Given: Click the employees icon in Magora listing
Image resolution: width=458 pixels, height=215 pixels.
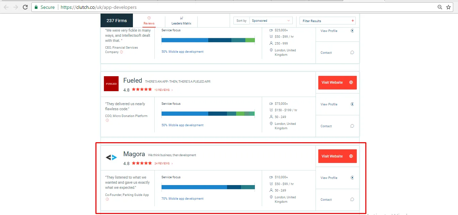Looking at the screenshot, I should (271, 191).
